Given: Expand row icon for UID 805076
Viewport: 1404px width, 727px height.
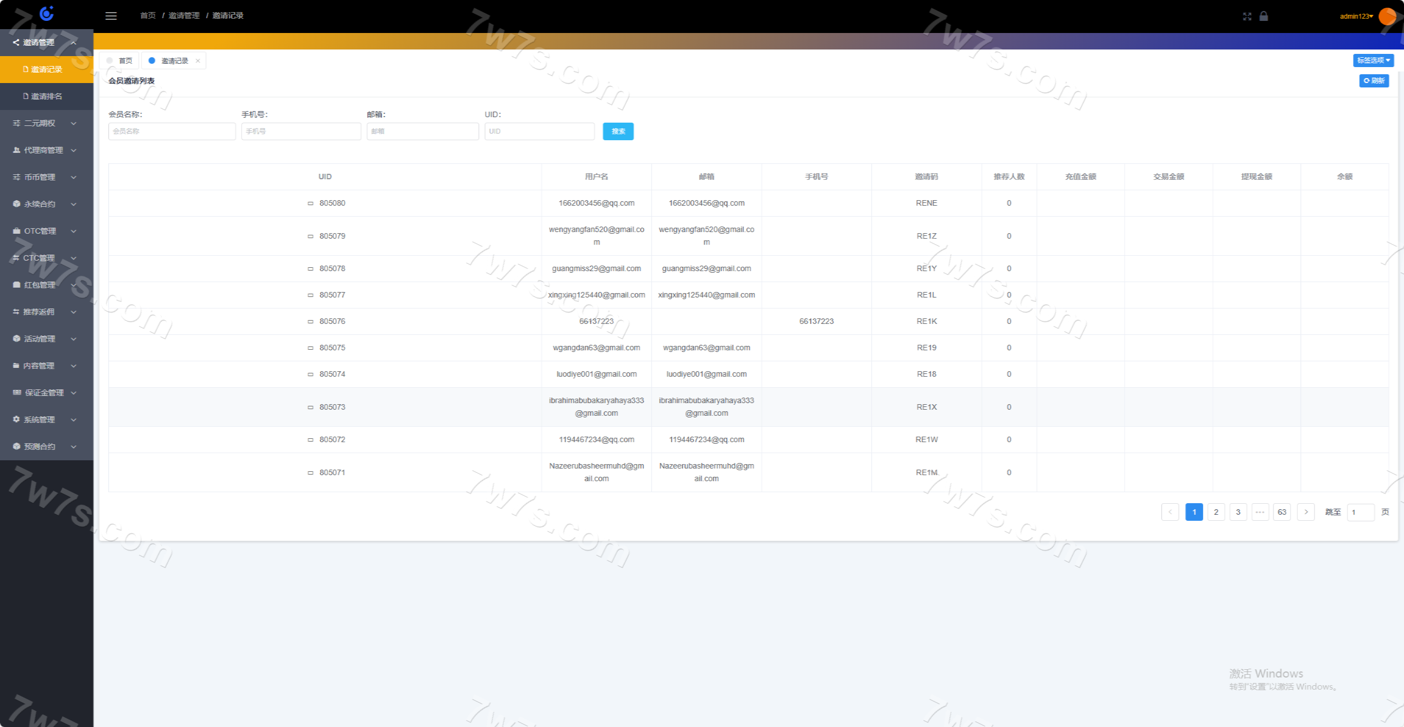Looking at the screenshot, I should pyautogui.click(x=310, y=322).
